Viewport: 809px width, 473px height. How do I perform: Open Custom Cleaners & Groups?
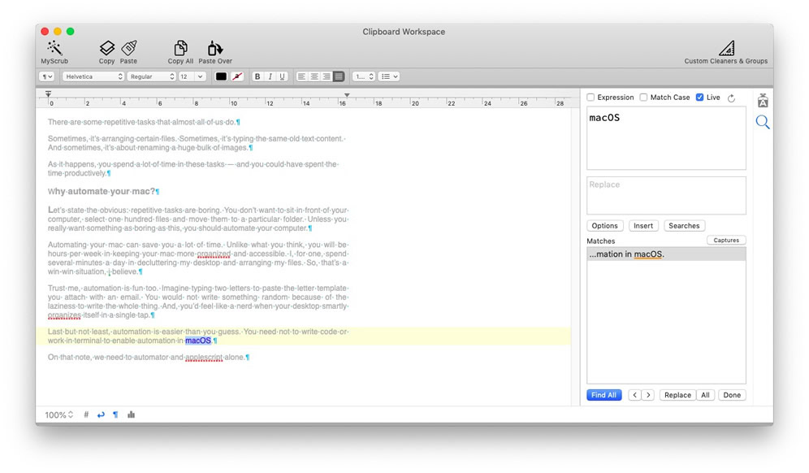pos(726,52)
